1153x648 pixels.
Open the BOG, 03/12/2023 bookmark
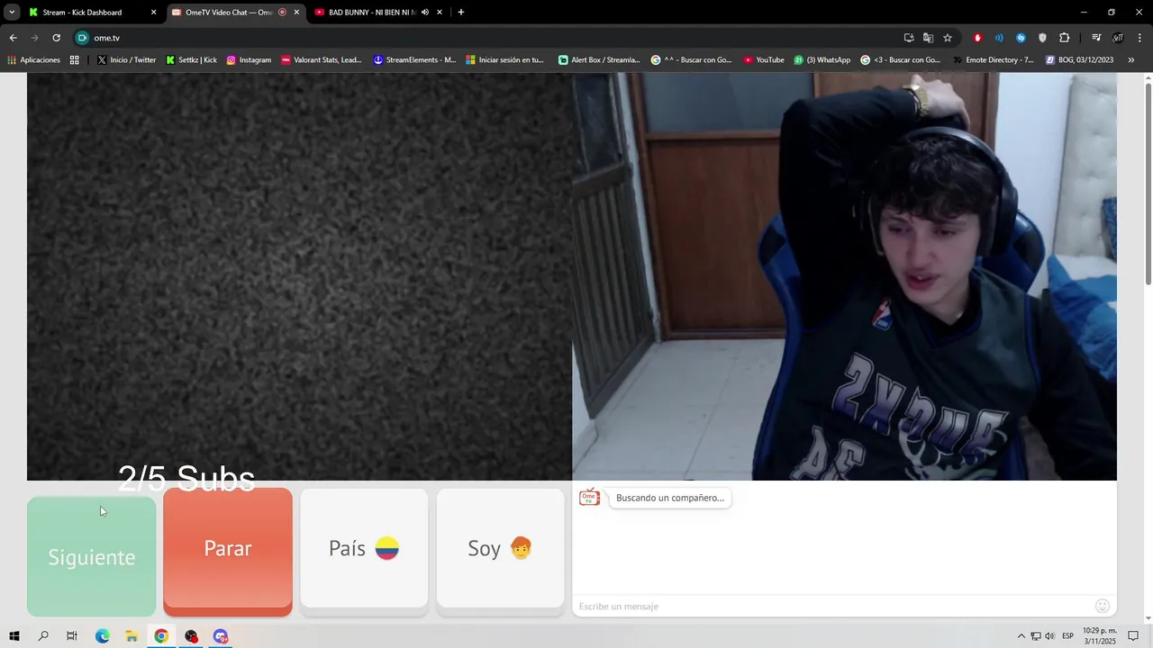coord(1080,60)
